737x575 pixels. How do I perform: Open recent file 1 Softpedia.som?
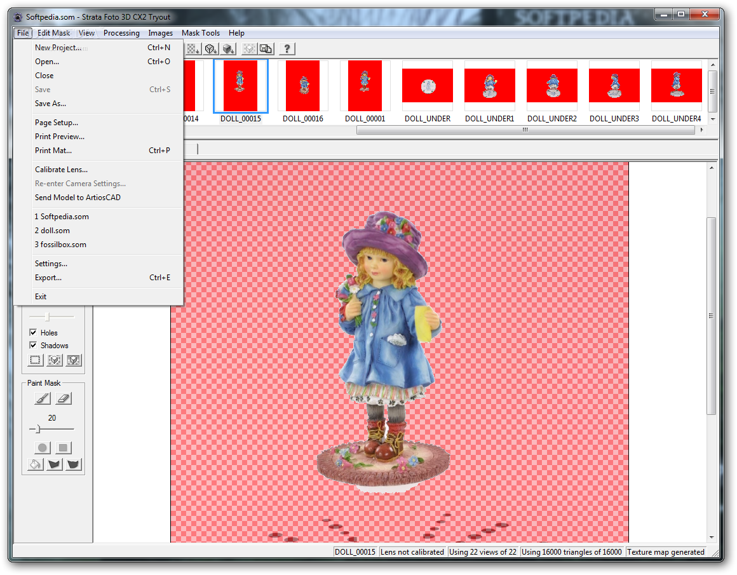click(x=98, y=216)
